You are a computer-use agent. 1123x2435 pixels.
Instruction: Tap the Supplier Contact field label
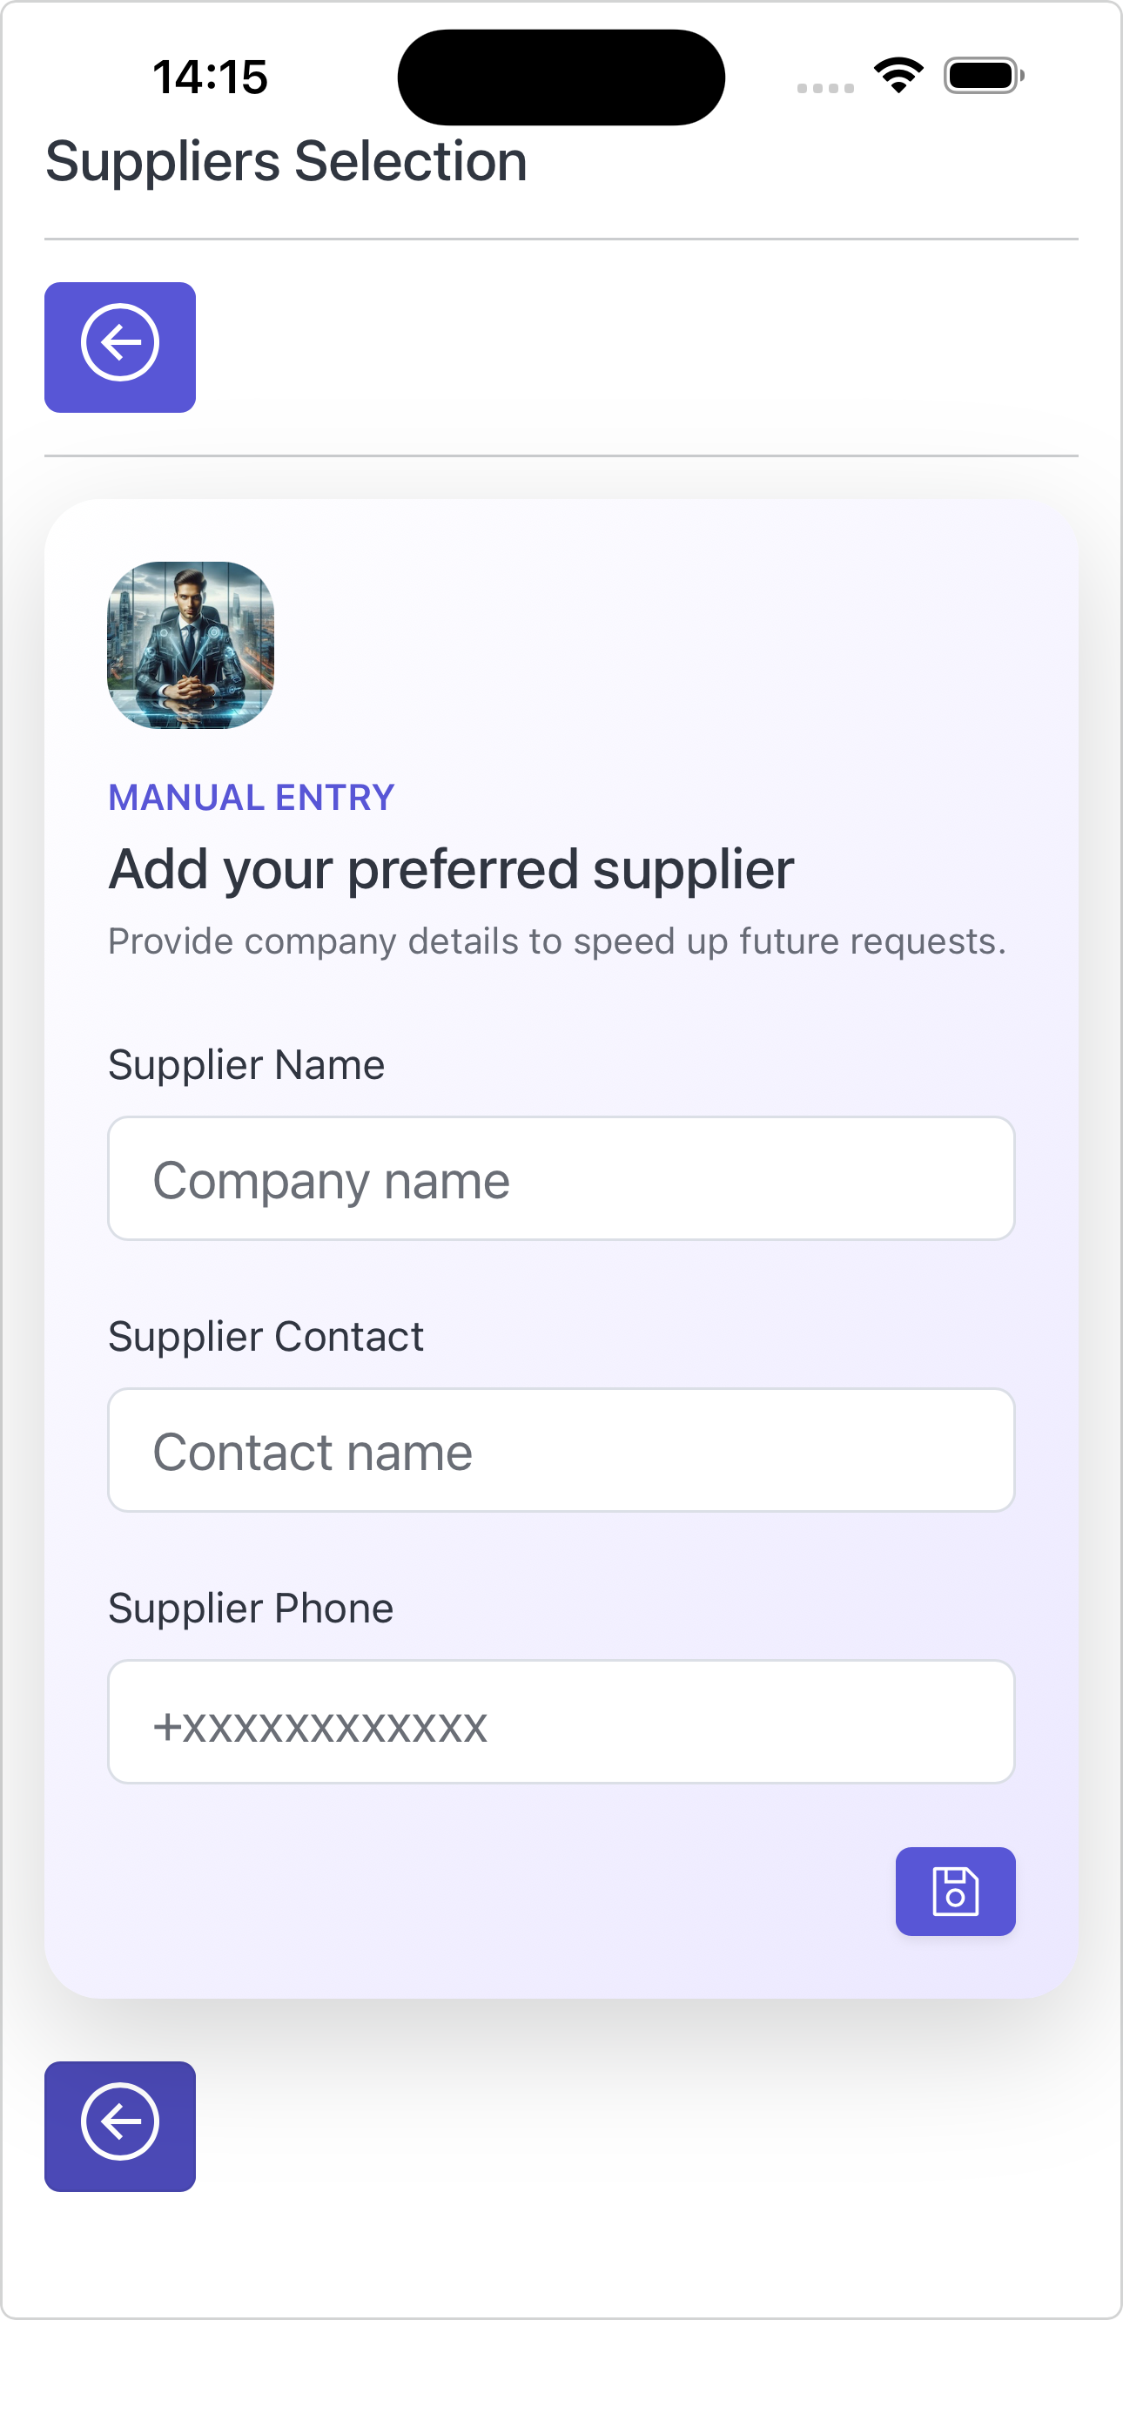[x=266, y=1337]
